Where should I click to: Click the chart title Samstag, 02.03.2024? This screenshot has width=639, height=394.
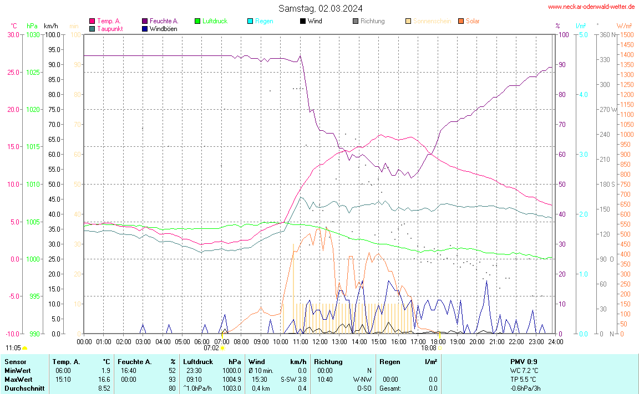(321, 8)
